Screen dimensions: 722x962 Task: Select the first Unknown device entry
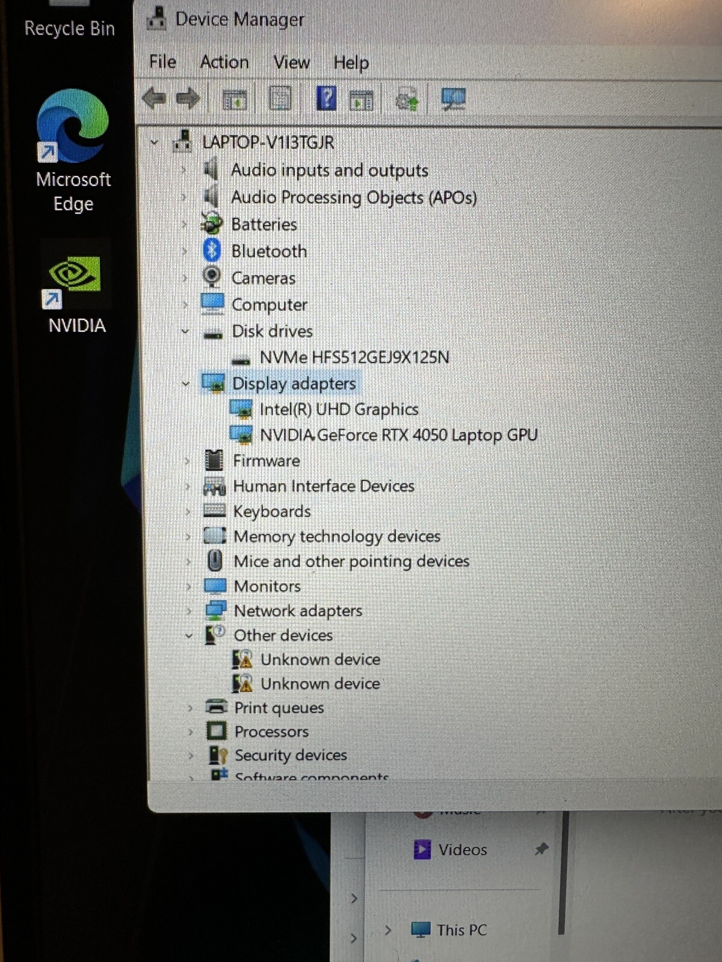(320, 660)
